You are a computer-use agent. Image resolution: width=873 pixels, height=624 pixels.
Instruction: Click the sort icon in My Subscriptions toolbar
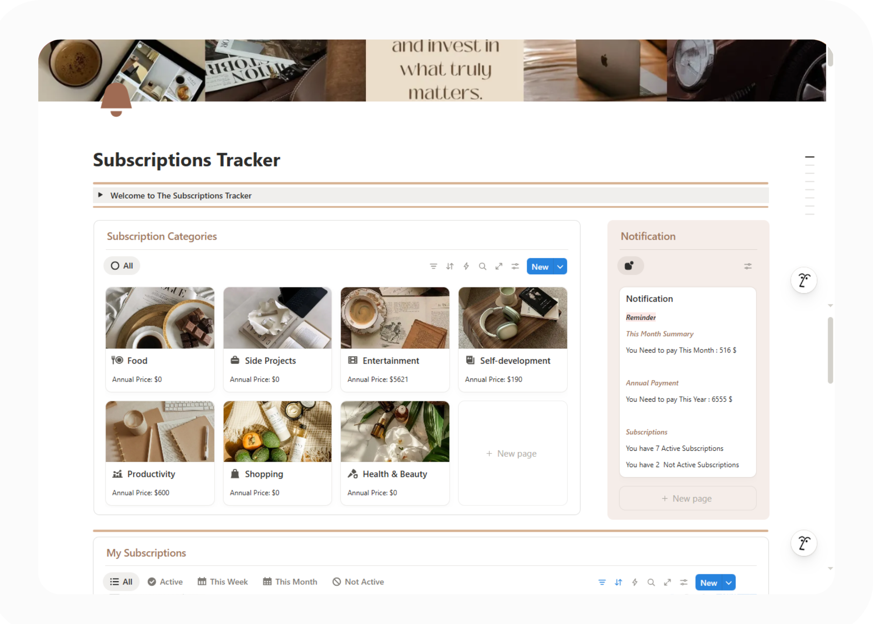click(618, 582)
